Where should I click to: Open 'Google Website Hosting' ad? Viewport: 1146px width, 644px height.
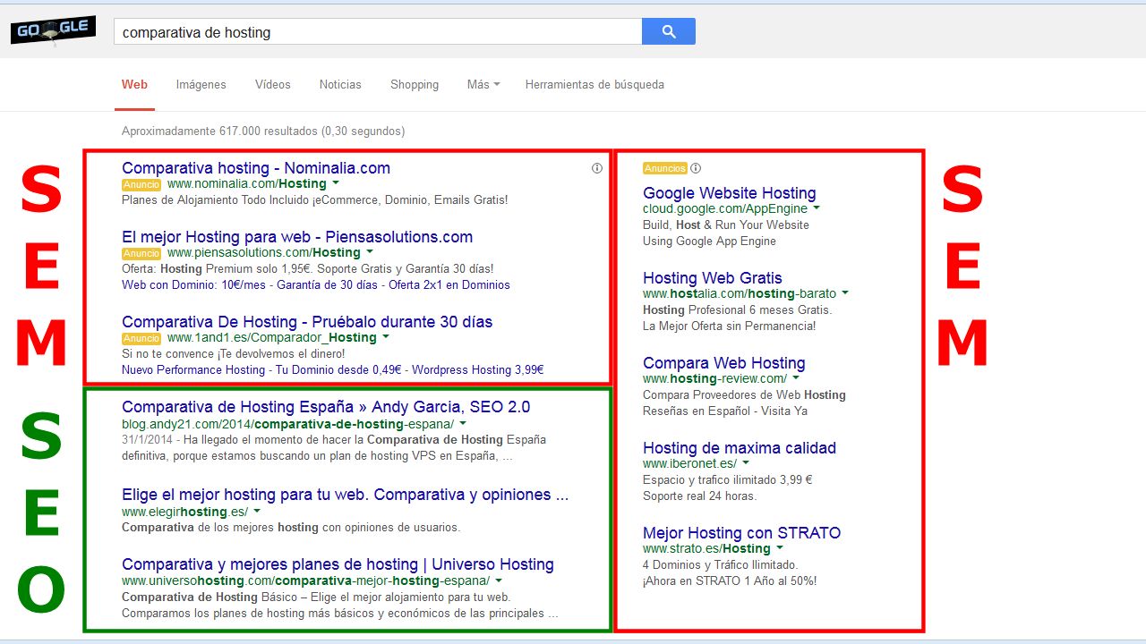pyautogui.click(x=730, y=192)
